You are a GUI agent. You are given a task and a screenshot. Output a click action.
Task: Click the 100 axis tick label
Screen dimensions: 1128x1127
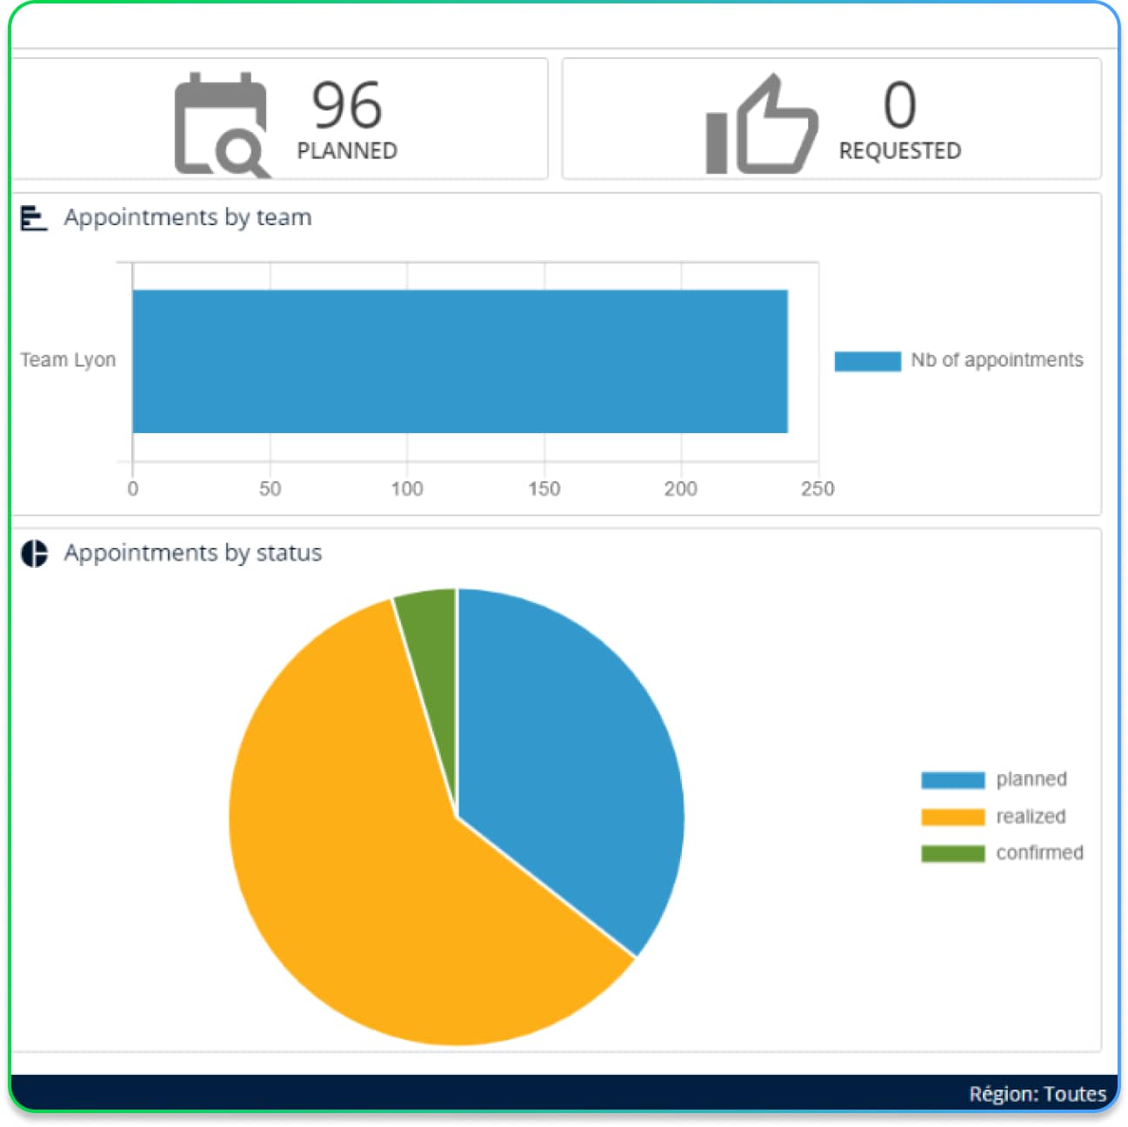click(407, 489)
